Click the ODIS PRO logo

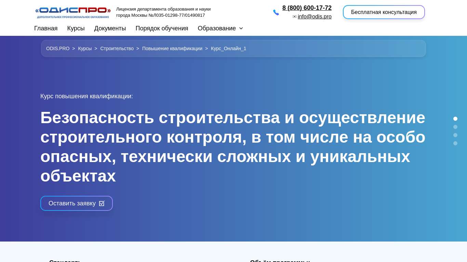point(73,12)
